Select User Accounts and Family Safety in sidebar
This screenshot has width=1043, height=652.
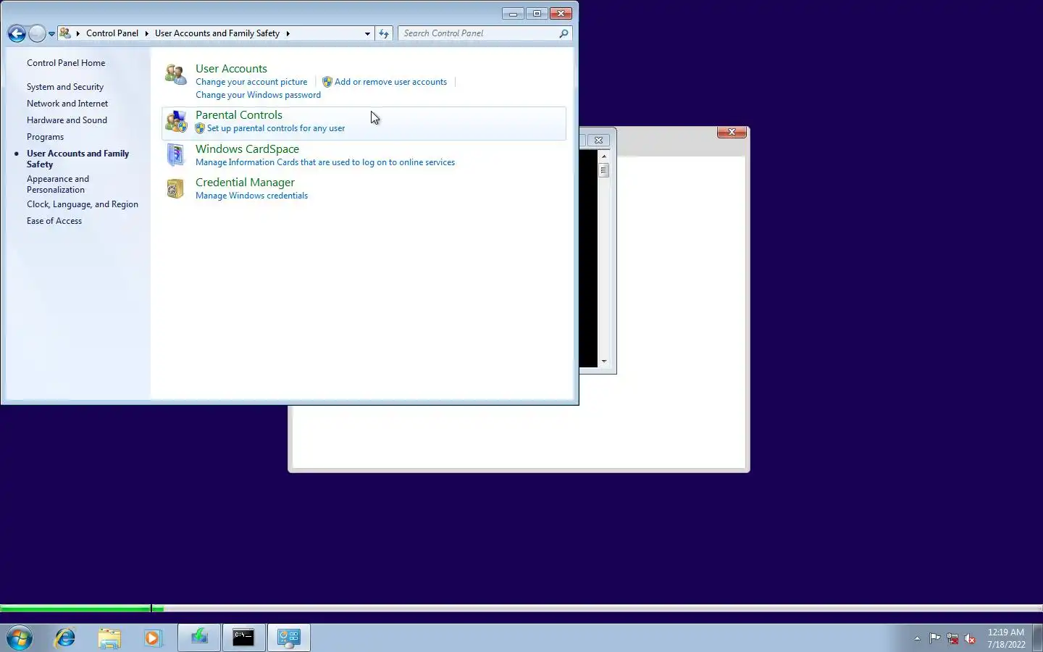(x=78, y=159)
